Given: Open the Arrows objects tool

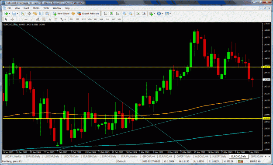Looking at the screenshot, I should (62, 19).
